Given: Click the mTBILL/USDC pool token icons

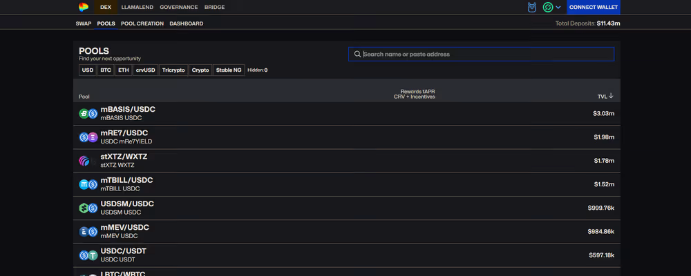Looking at the screenshot, I should click(x=88, y=184).
